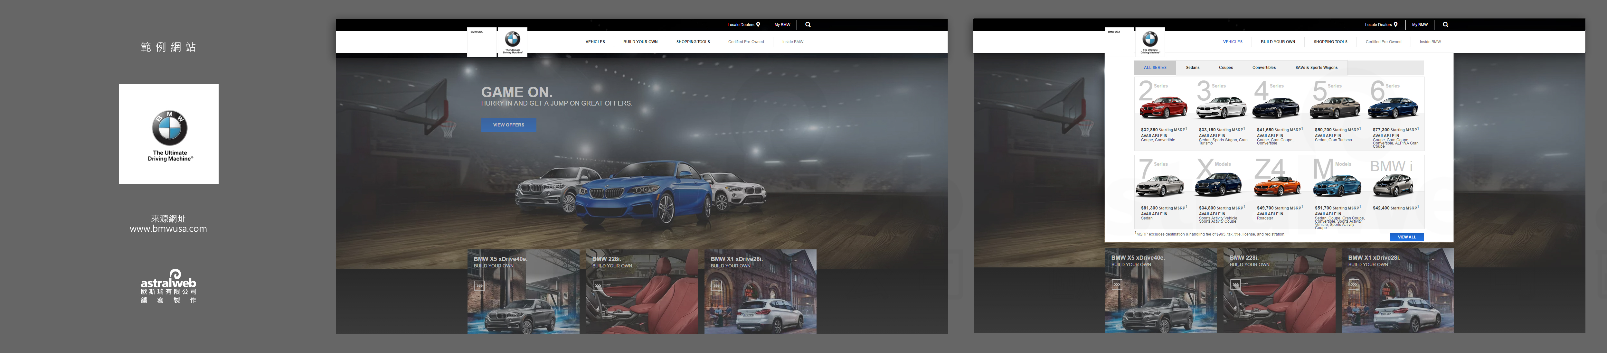Open the BUILD YOUR OWN menu in the right page
The width and height of the screenshot is (1607, 353).
(1278, 42)
